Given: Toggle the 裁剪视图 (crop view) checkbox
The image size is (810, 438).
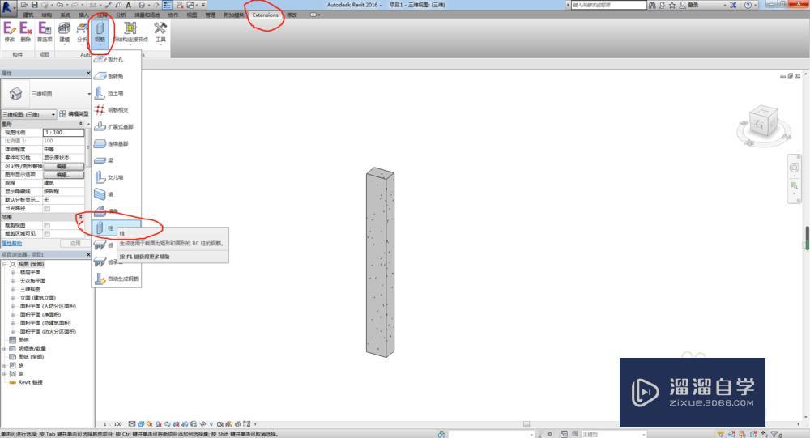Looking at the screenshot, I should click(x=47, y=225).
